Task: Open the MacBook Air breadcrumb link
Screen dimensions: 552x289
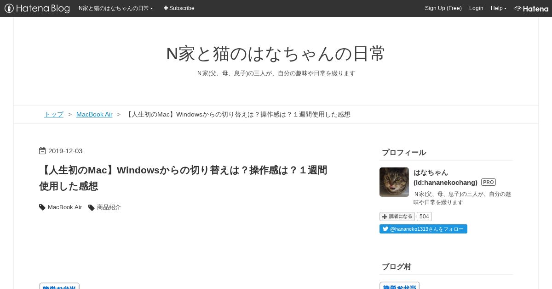Action: 94,114
